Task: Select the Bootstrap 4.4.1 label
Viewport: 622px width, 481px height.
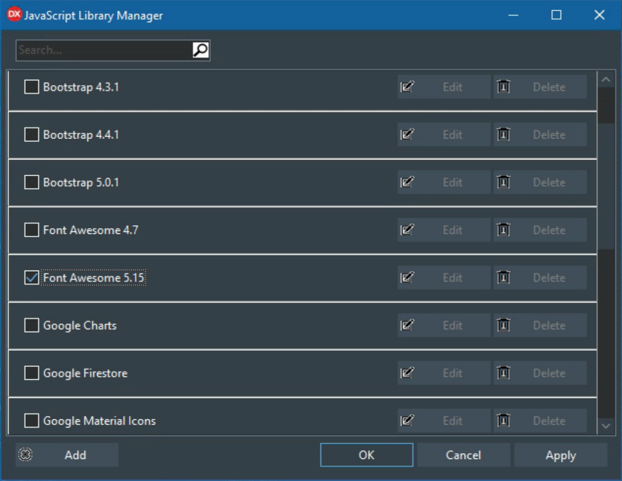Action: (81, 135)
